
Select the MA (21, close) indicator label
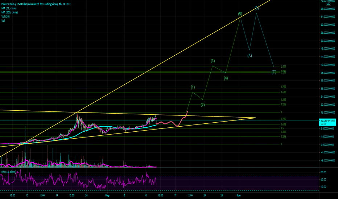(x=9, y=8)
